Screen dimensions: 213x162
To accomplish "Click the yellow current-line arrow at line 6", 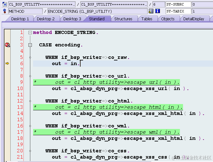I will 7,63.
